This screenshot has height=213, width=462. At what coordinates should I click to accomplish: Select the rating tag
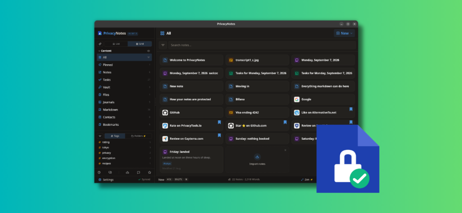point(125,142)
